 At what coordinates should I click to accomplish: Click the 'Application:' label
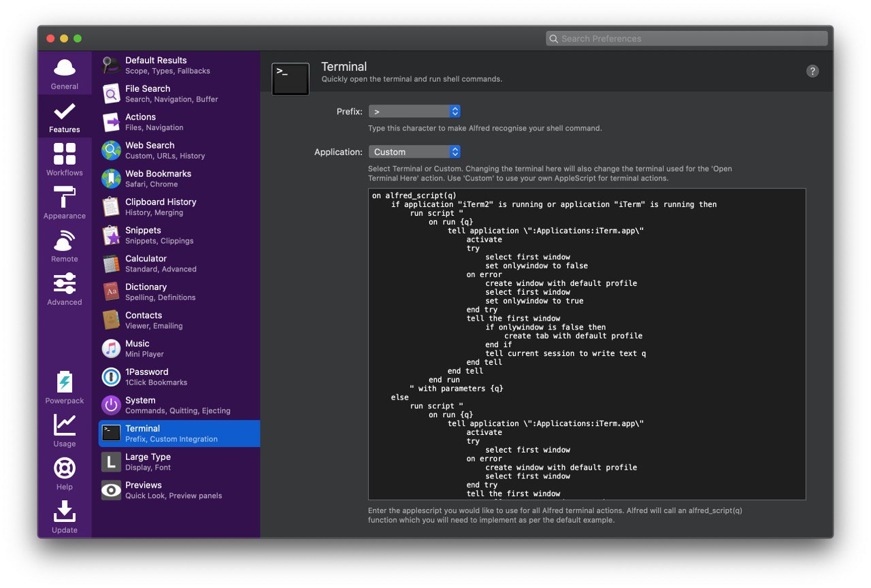point(338,152)
